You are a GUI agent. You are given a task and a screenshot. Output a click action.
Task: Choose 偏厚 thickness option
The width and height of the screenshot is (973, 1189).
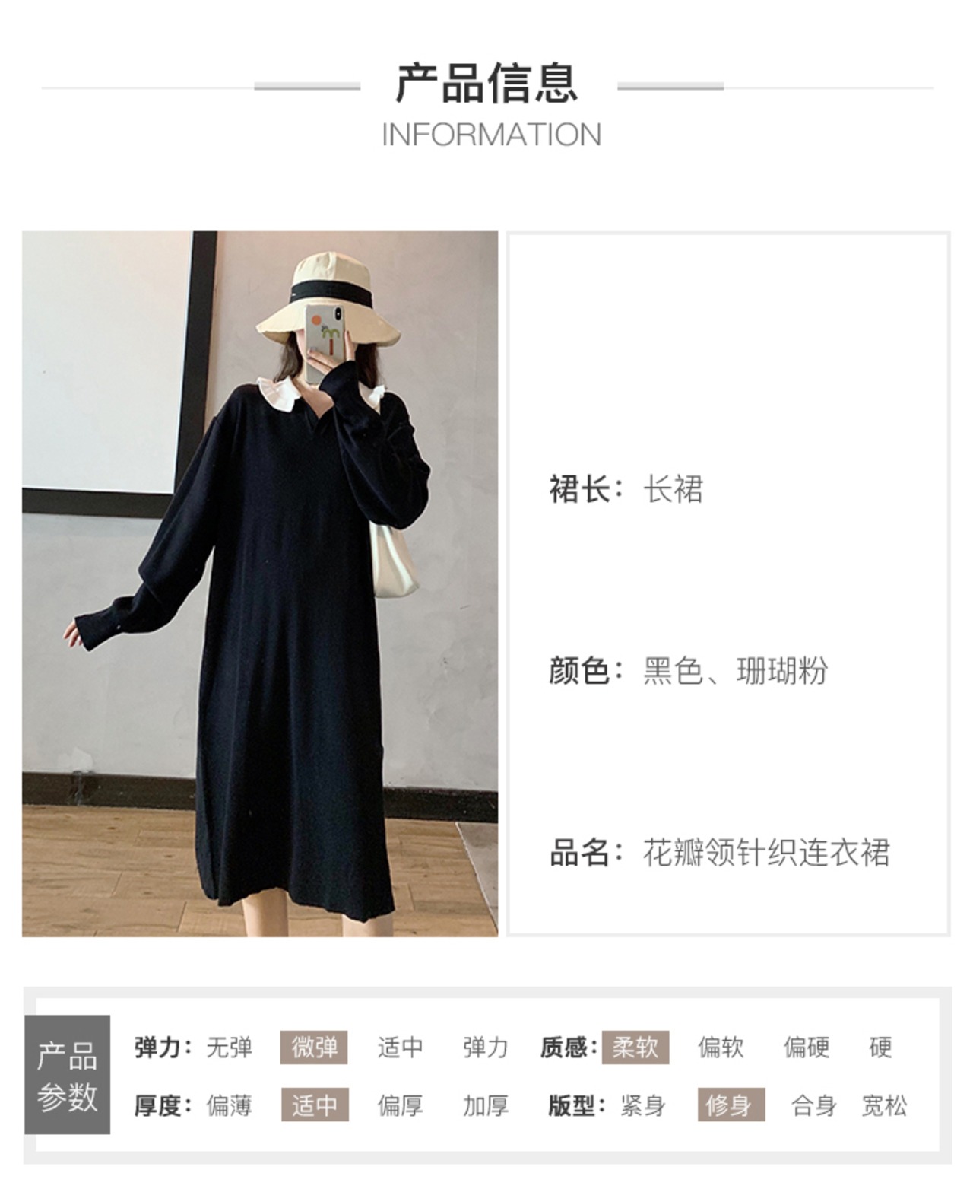[x=400, y=1105]
